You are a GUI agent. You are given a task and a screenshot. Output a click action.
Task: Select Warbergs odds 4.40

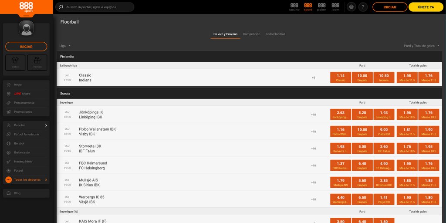point(341,199)
